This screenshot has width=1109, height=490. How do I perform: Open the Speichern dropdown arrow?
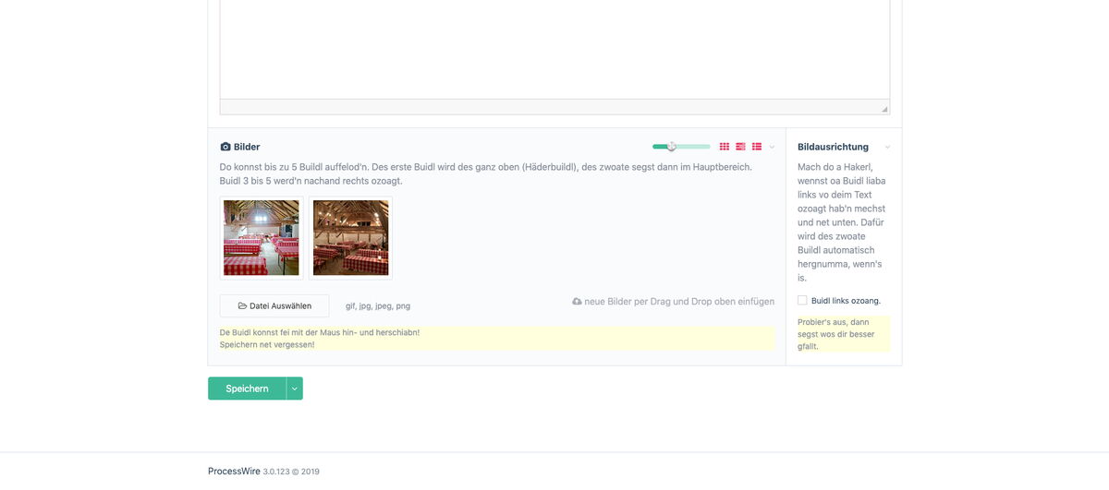coord(295,388)
